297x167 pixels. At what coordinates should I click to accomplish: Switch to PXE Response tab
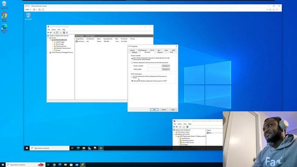(x=142, y=51)
